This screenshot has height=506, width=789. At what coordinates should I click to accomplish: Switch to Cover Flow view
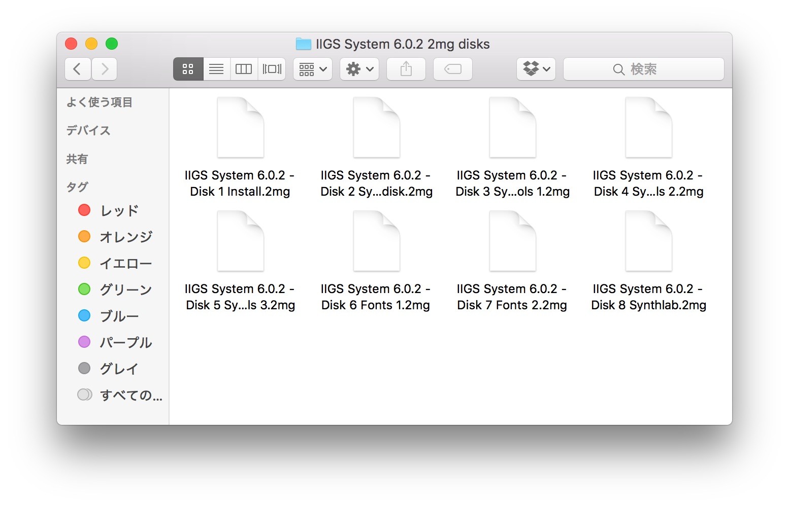[x=272, y=69]
